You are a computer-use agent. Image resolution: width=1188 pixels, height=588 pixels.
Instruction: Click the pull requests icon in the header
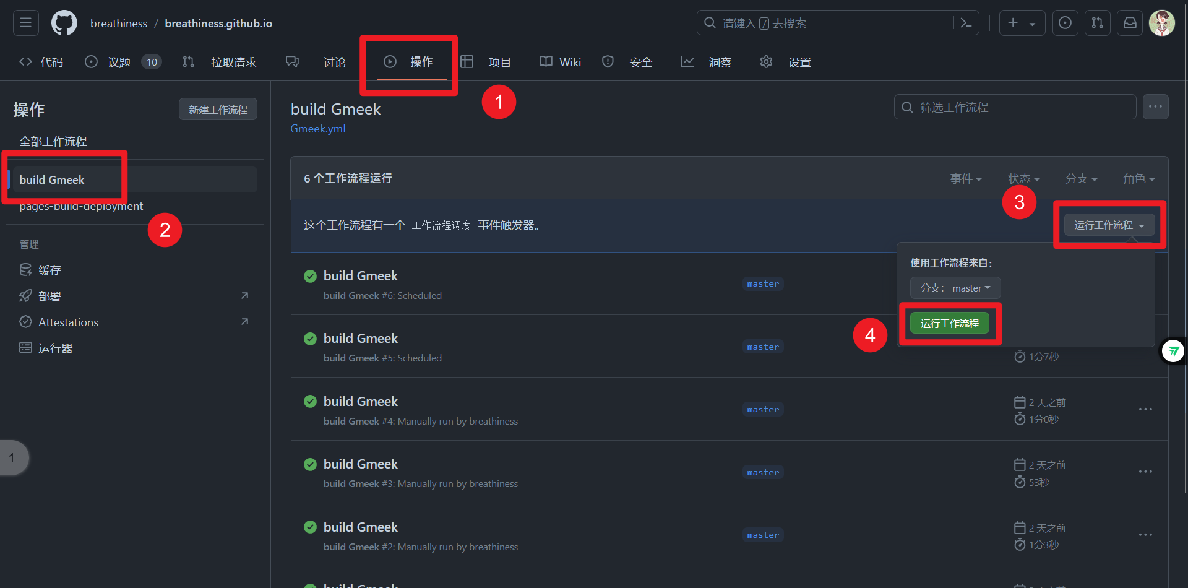(x=1097, y=22)
